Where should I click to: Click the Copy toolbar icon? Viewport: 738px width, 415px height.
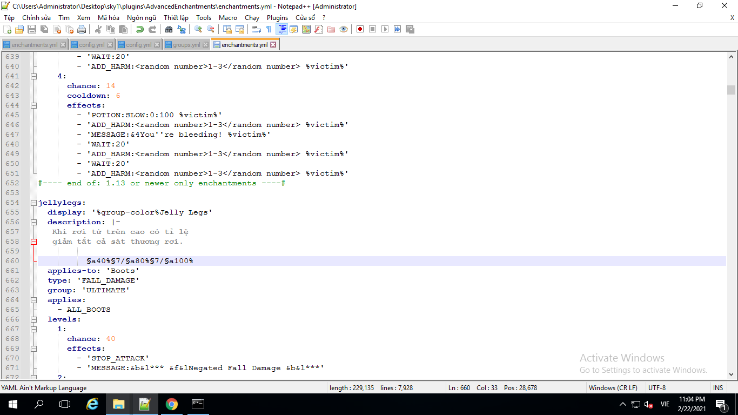click(110, 29)
